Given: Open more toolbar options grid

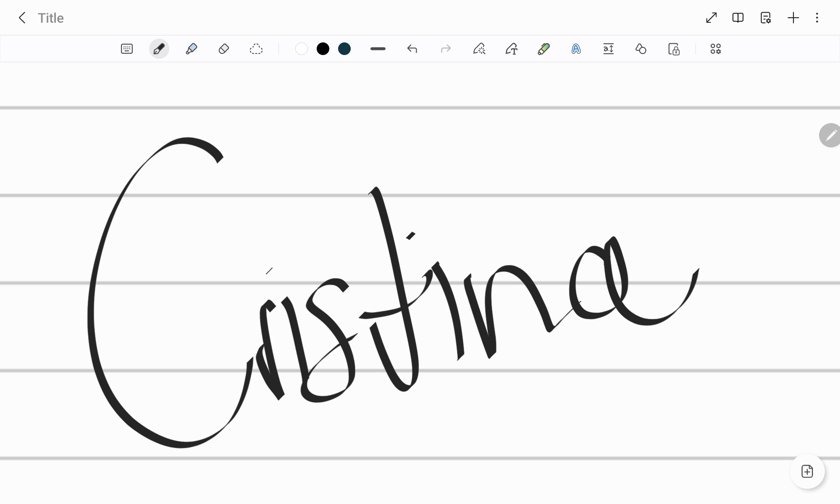Looking at the screenshot, I should coord(716,49).
